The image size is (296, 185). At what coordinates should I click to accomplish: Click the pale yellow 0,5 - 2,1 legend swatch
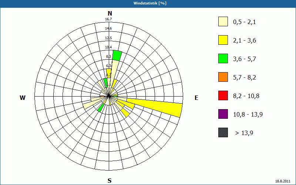click(223, 21)
